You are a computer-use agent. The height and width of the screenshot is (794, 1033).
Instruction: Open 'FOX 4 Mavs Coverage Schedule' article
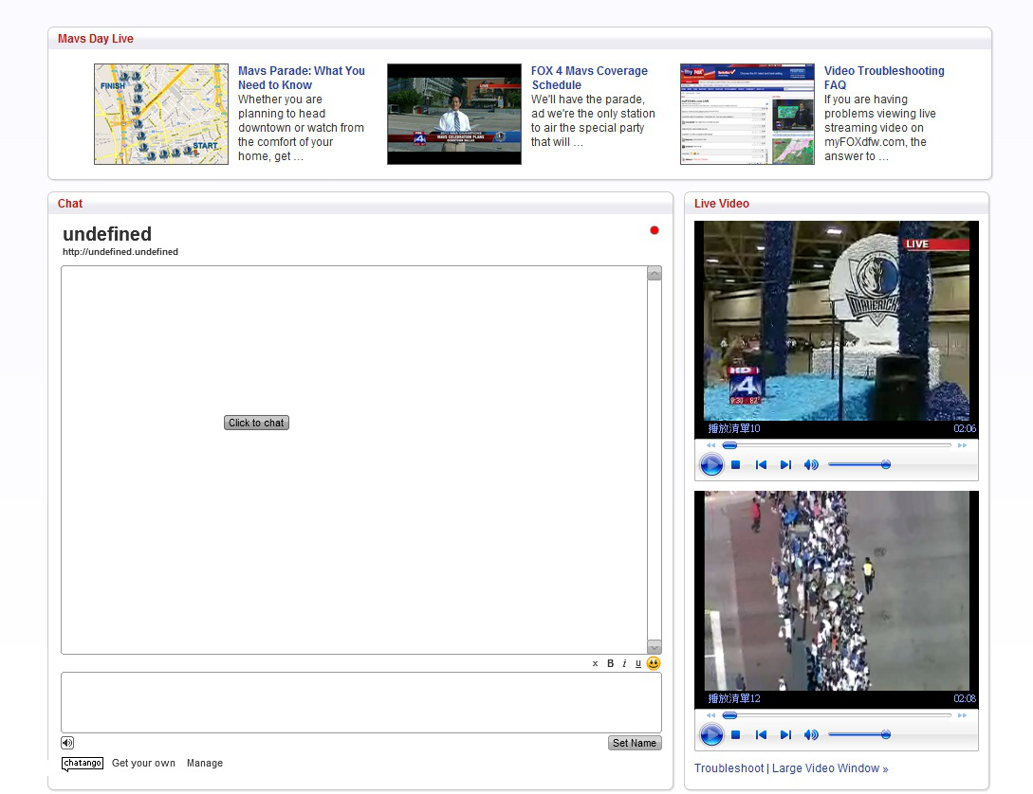point(589,78)
